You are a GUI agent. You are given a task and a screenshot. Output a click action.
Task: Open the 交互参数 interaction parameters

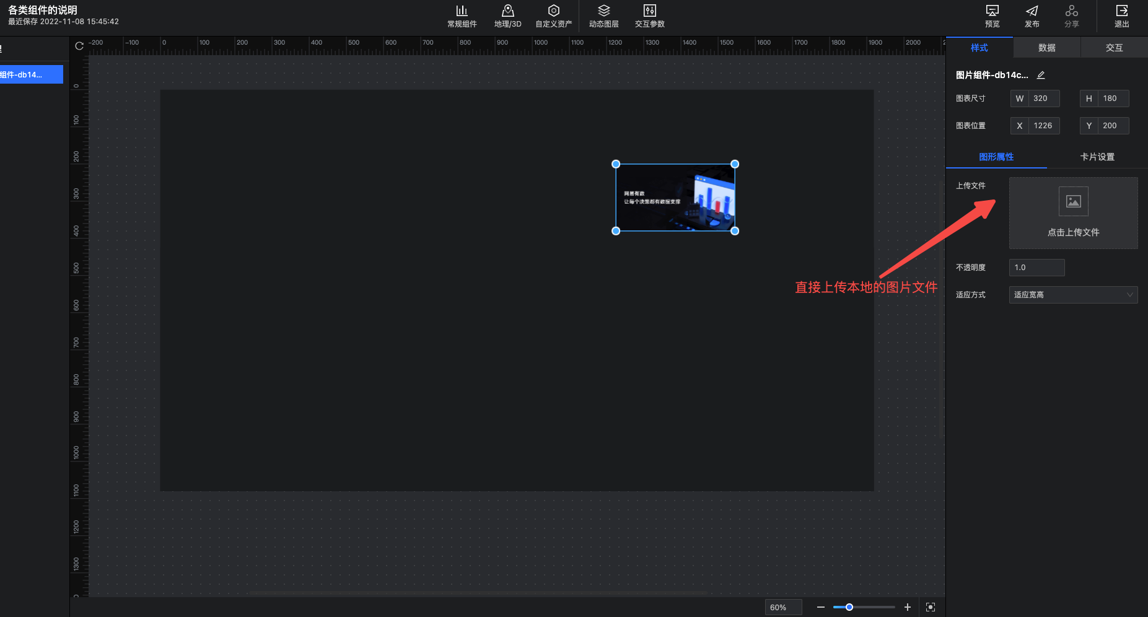point(649,16)
